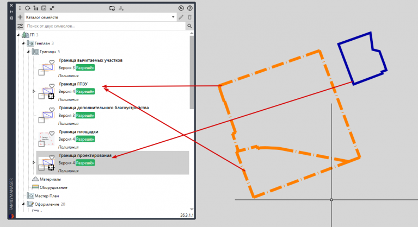The image size is (418, 227).
Task: Select the Генплан tree item
Action: point(42,43)
